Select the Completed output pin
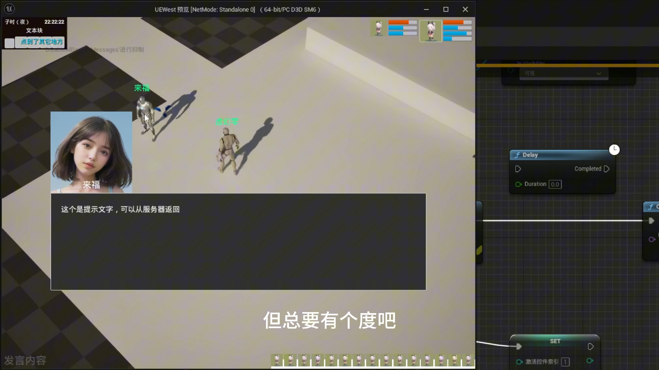659x370 pixels. pos(606,169)
